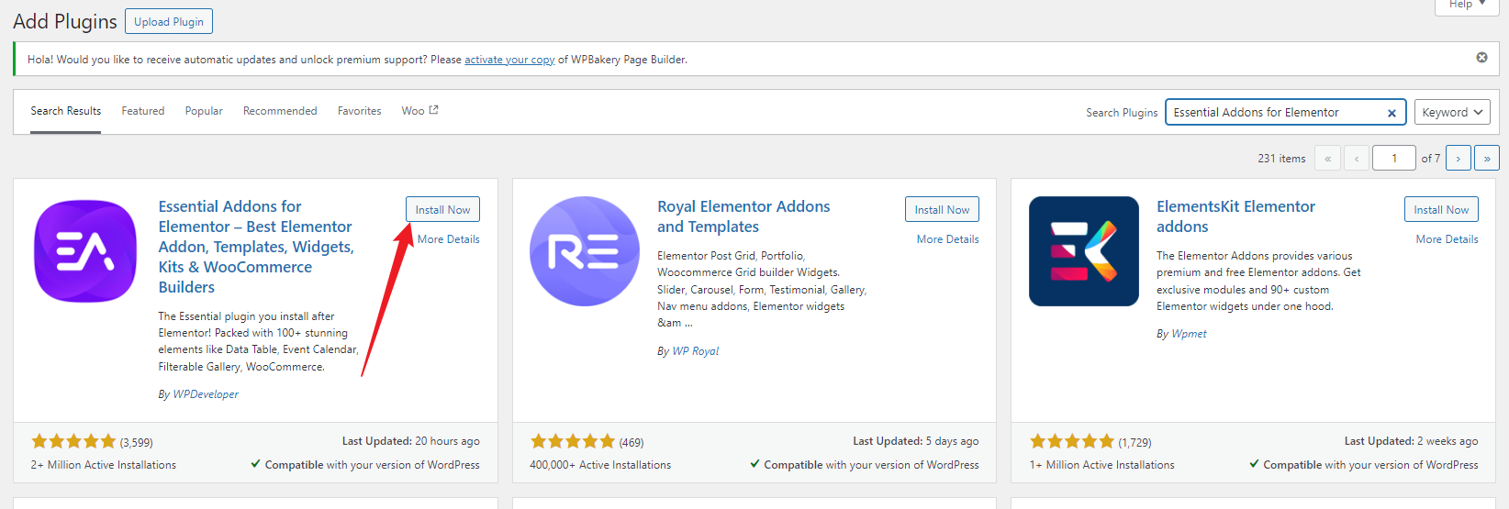Install Essential Addons for Elementor now
This screenshot has height=509, width=1509.
(x=442, y=209)
